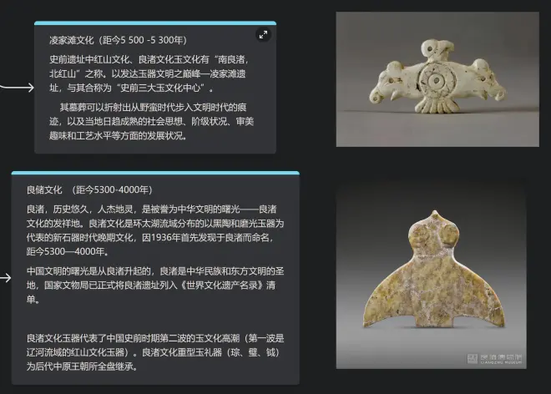Click the paragraph starting 中国文明的曙光
Screen dimensions: 551x394
click(x=155, y=285)
